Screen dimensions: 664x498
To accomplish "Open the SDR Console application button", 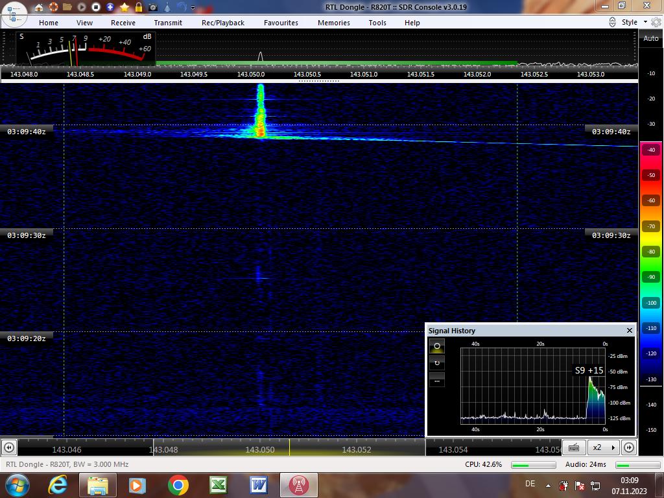I will 14,14.
